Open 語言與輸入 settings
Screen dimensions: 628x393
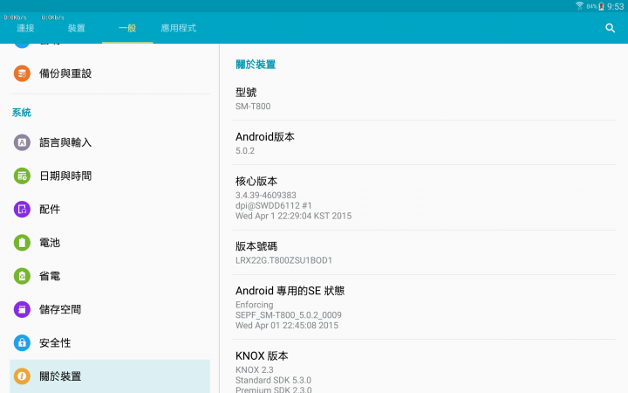(x=110, y=142)
